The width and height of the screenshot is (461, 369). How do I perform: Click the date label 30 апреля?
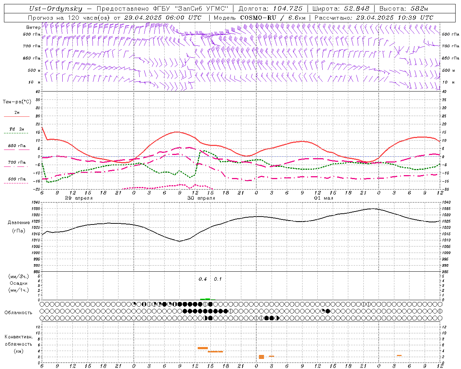(201, 198)
